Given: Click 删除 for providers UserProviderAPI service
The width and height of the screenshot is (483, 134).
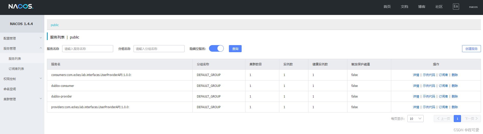Looking at the screenshot, I should pyautogui.click(x=455, y=107).
